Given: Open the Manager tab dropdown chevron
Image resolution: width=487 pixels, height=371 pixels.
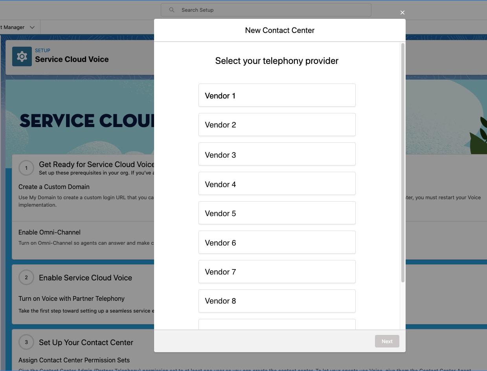Looking at the screenshot, I should 32,27.
